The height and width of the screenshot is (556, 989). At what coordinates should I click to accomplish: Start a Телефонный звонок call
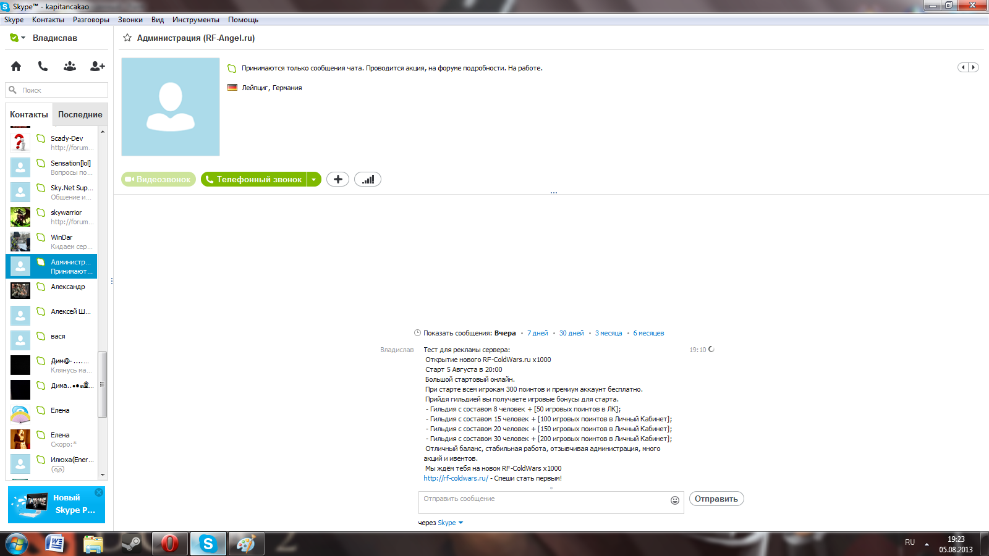(254, 179)
